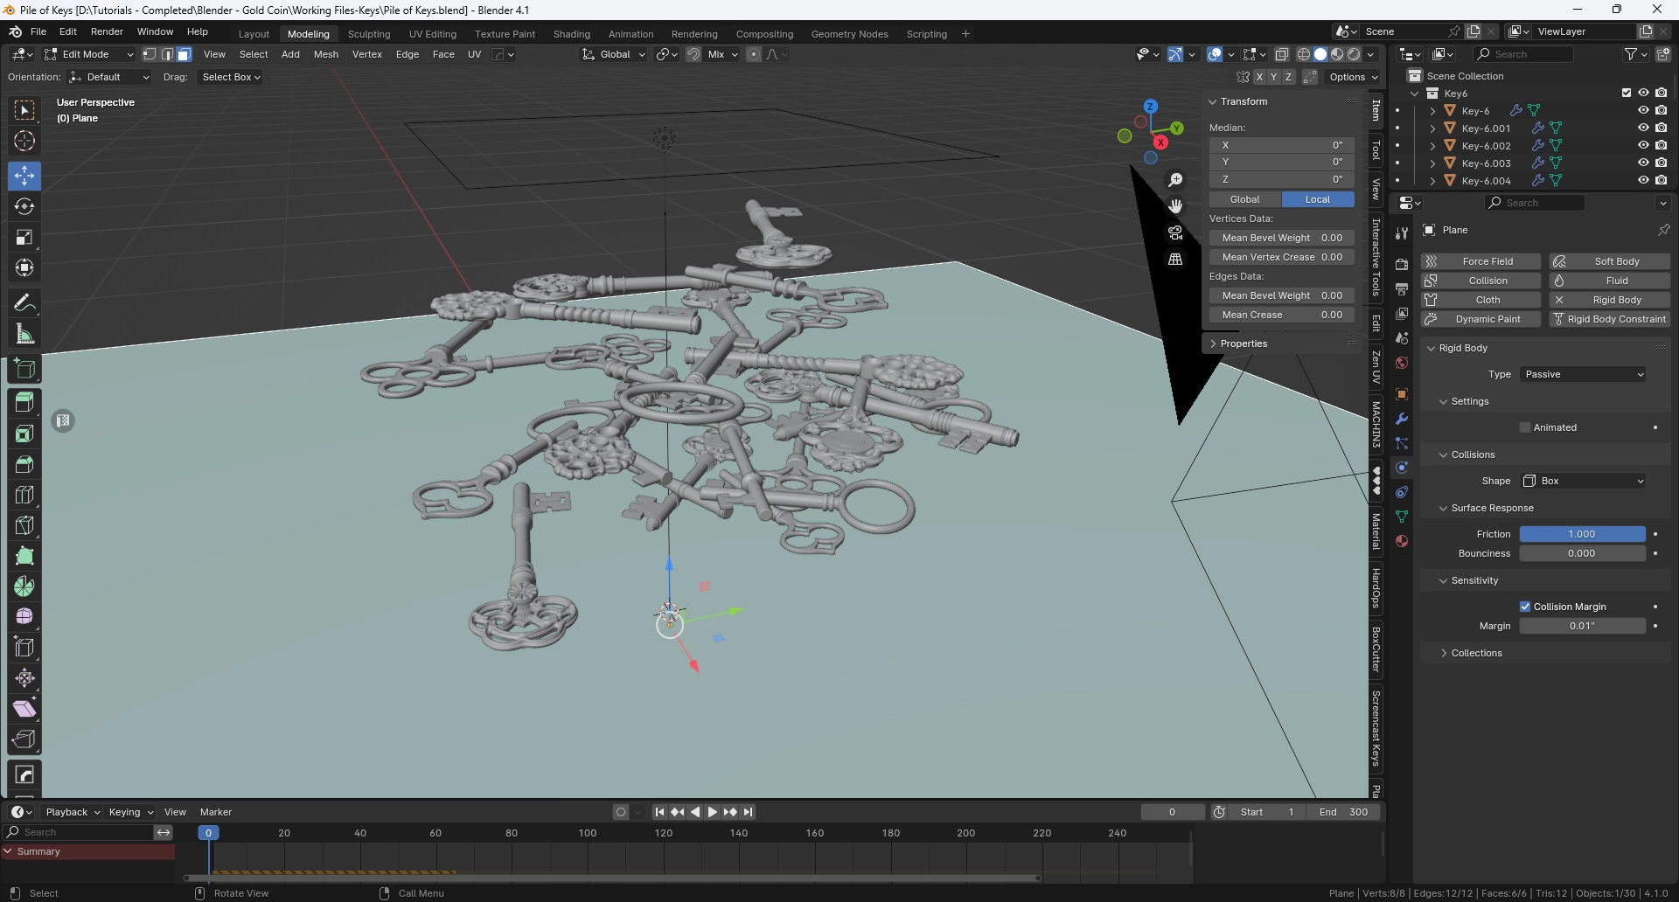Switch median transform to Global
This screenshot has width=1679, height=902.
click(1244, 199)
